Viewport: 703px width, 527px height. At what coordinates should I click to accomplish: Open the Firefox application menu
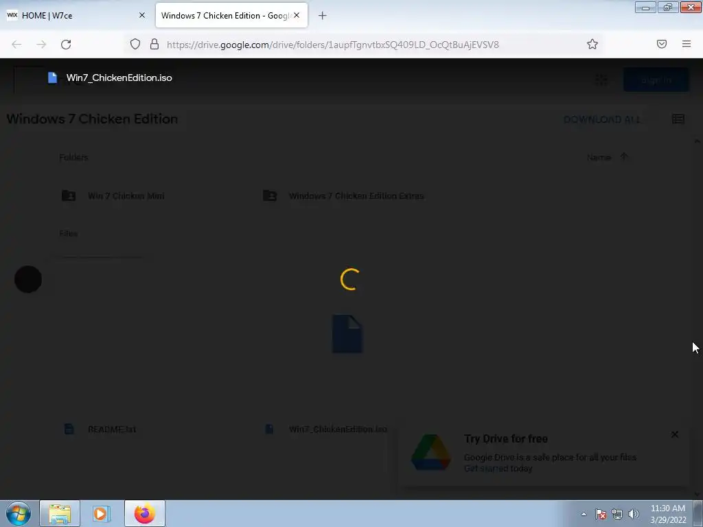click(687, 44)
